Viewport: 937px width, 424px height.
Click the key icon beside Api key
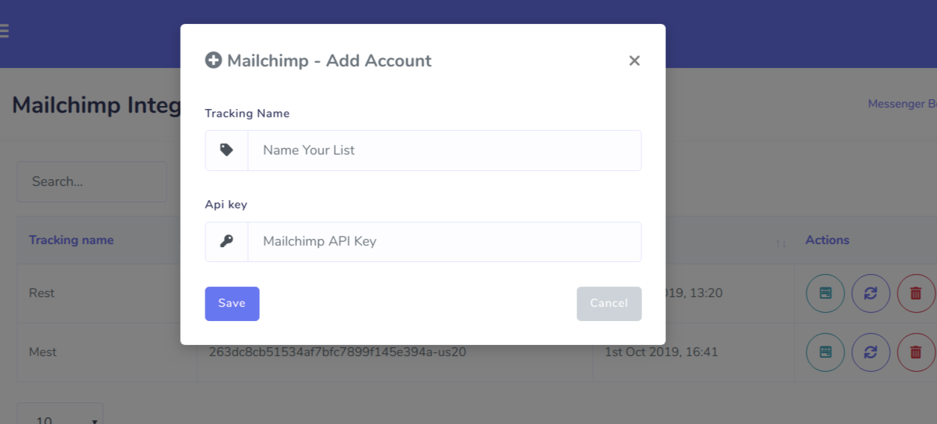[x=226, y=241]
